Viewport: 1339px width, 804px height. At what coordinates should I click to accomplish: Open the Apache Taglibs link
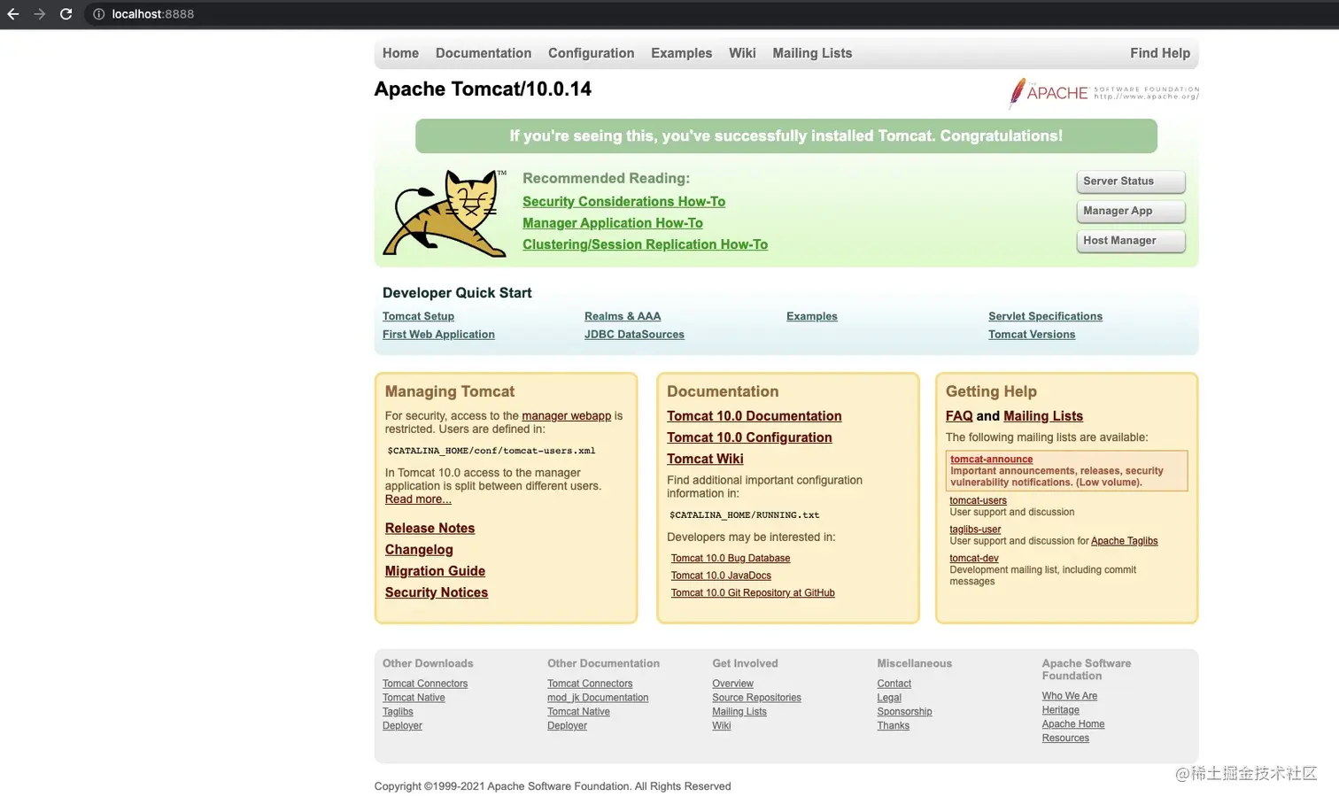point(1124,541)
